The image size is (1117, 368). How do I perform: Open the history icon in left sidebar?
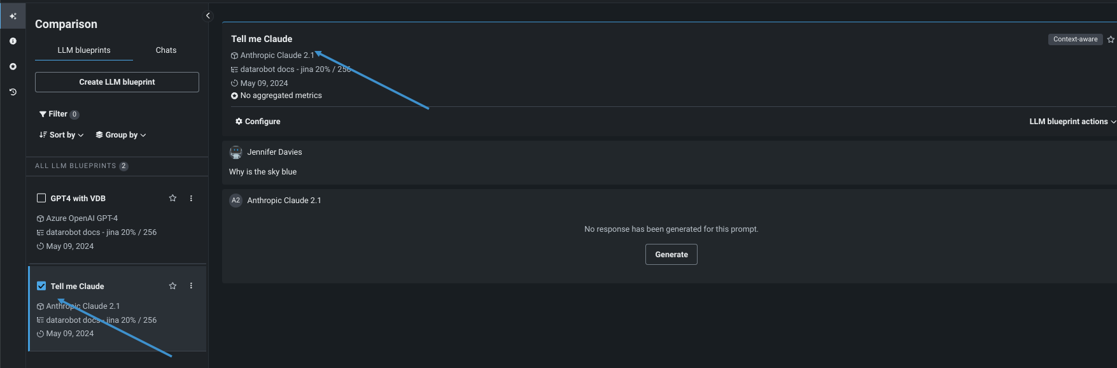pyautogui.click(x=13, y=92)
